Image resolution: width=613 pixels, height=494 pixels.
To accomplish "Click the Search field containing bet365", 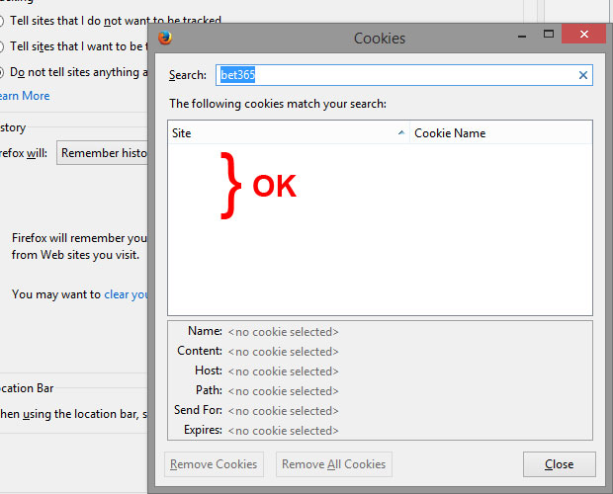I will point(403,75).
